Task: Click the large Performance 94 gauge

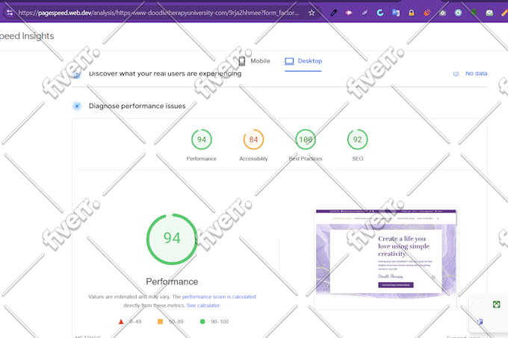Action: (172, 239)
